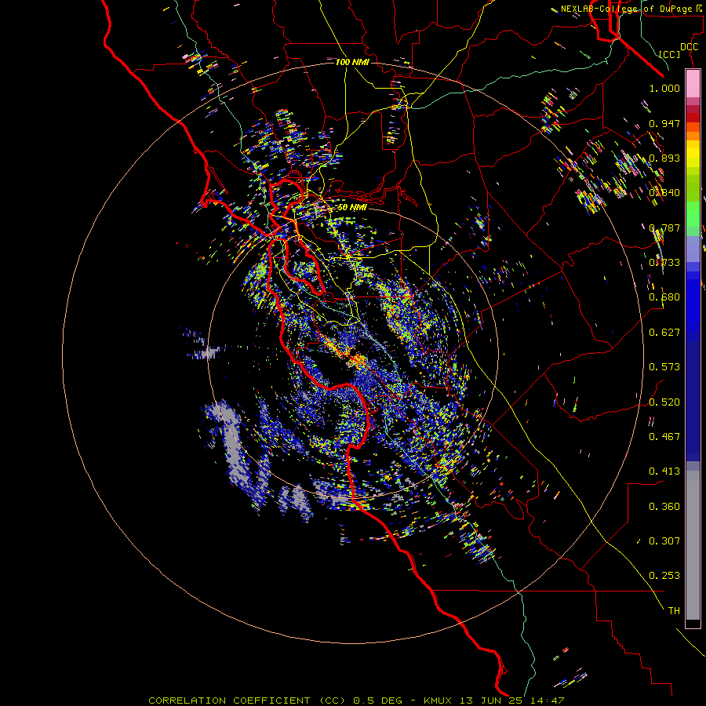Click the 1.000 scale value
This screenshot has height=706, width=706.
pos(664,88)
